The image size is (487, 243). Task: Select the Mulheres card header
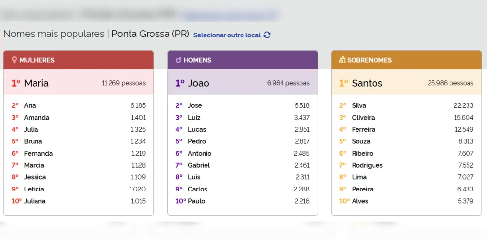tap(78, 60)
